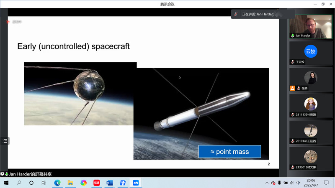Click the 腾讯会议 window title
The height and width of the screenshot is (188, 335).
(167, 4)
